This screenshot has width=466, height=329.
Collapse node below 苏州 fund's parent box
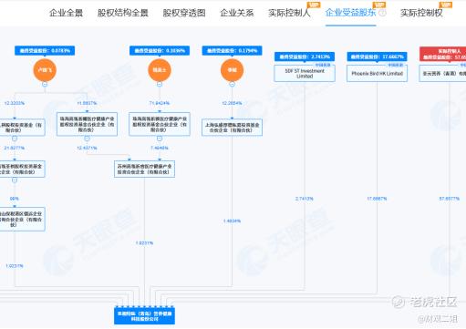[x=160, y=139]
